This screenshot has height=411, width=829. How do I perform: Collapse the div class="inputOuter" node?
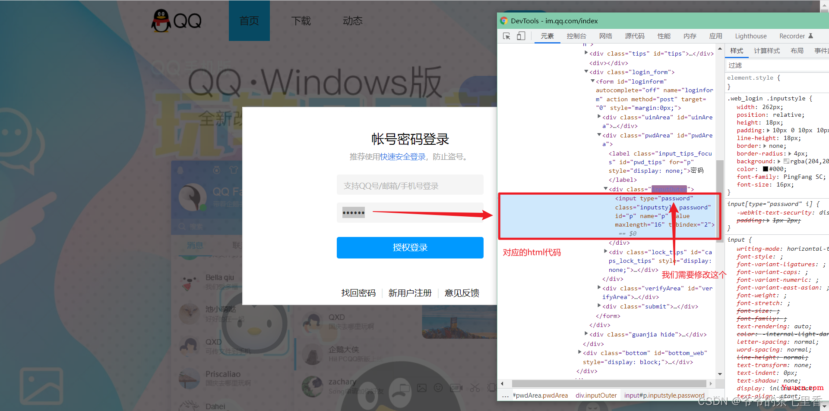point(605,189)
